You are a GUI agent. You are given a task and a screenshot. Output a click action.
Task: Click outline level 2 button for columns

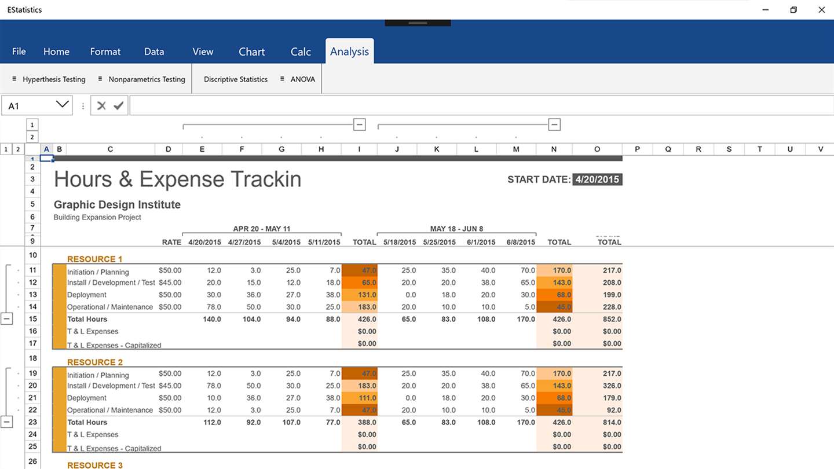click(31, 137)
